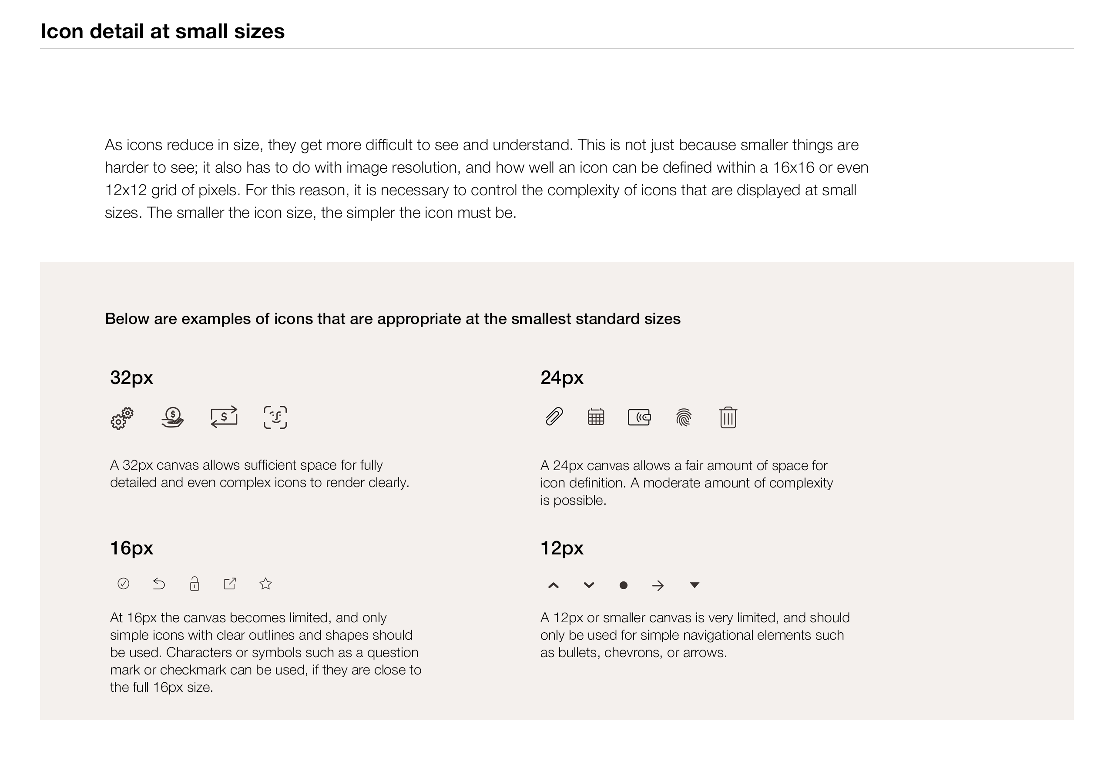Click the solid bullet dot icon
This screenshot has width=1114, height=761.
(x=623, y=585)
